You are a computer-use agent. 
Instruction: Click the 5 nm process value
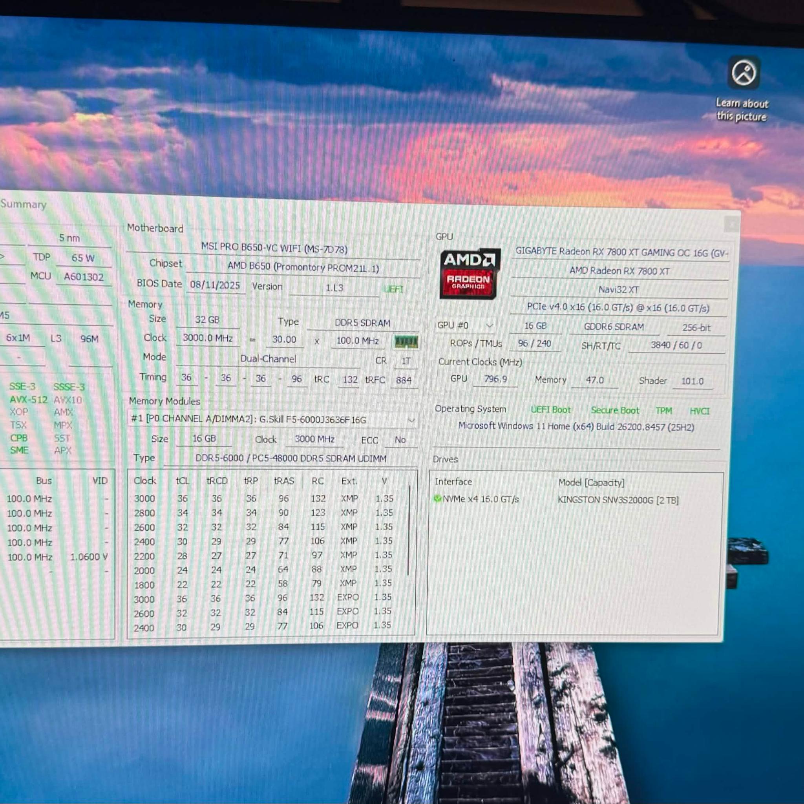pos(69,238)
